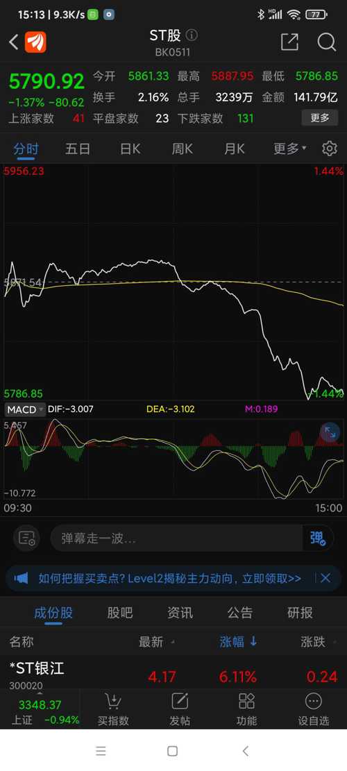Expand the 更多 chart period dropdown
Screen dimensions: 347x771
[290, 149]
